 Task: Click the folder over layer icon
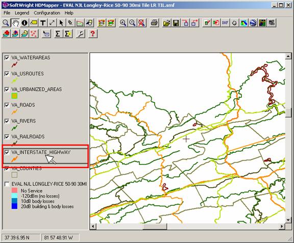click(x=24, y=34)
